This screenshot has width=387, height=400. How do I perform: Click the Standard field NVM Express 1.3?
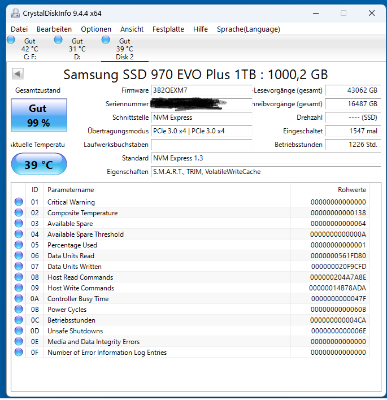(266, 158)
